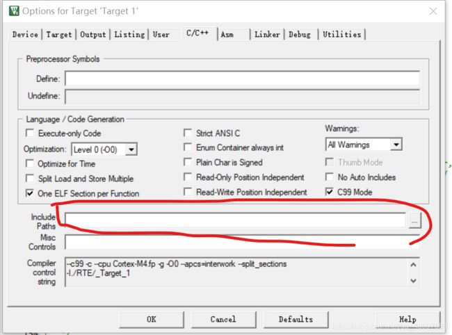Click the Defaults button
Screen dimensions: 452x335
pos(296,320)
